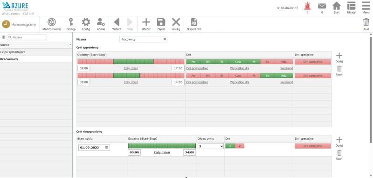Click the 00:00 start time field
Viewport: 373px width, 178px height.
coord(134,152)
